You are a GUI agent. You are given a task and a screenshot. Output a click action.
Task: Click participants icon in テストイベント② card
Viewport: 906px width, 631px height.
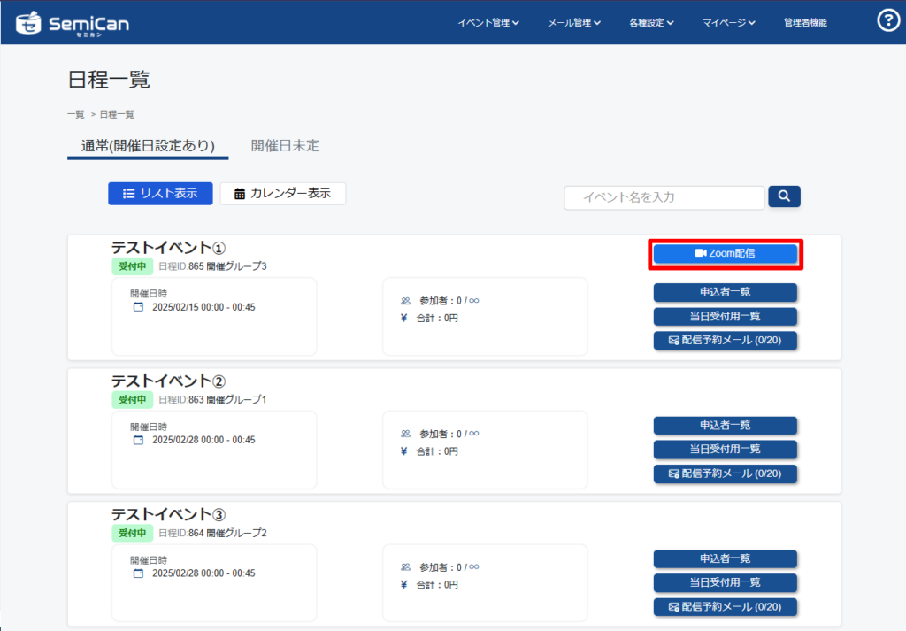[x=405, y=434]
